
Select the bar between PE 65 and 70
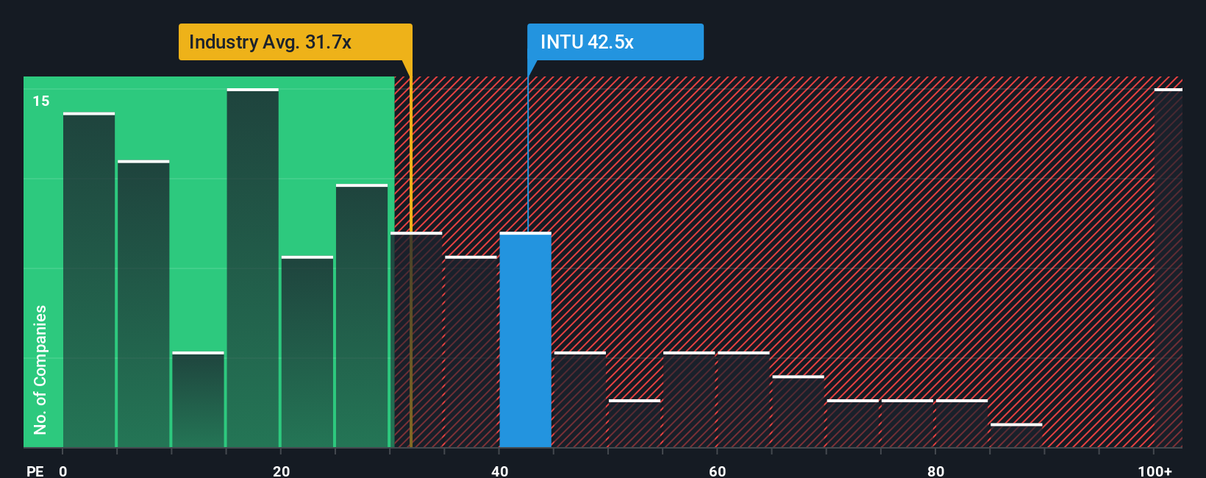(x=799, y=411)
